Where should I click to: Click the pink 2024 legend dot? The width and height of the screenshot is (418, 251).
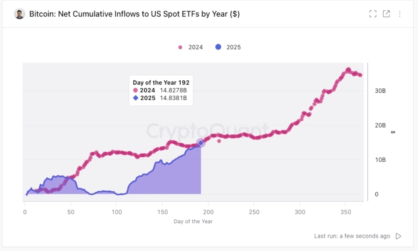pos(180,47)
